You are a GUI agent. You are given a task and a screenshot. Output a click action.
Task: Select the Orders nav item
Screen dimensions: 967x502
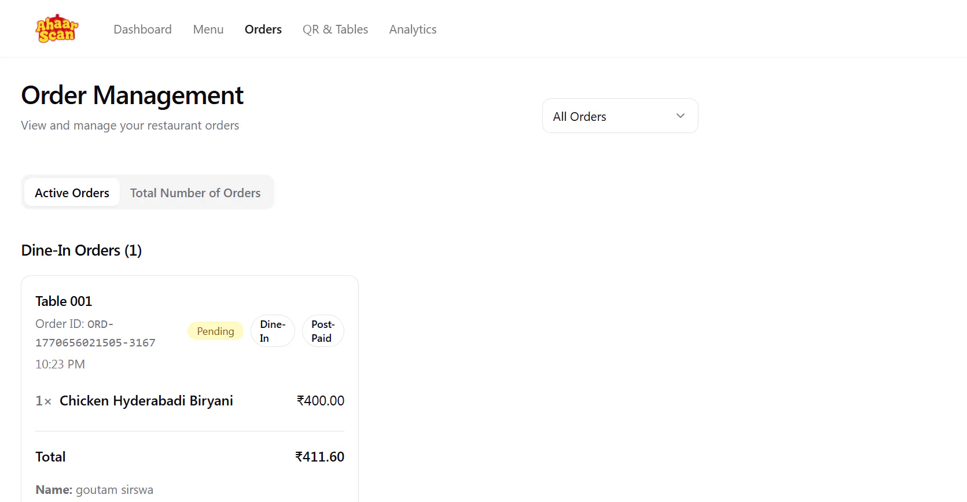[x=263, y=29]
